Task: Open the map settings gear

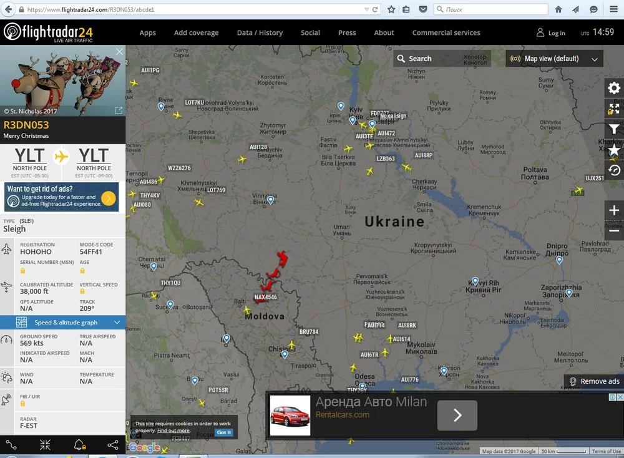Action: pyautogui.click(x=614, y=89)
